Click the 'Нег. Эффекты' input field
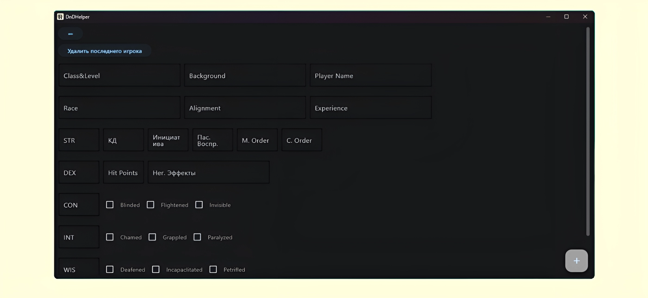648x298 pixels. coord(208,172)
